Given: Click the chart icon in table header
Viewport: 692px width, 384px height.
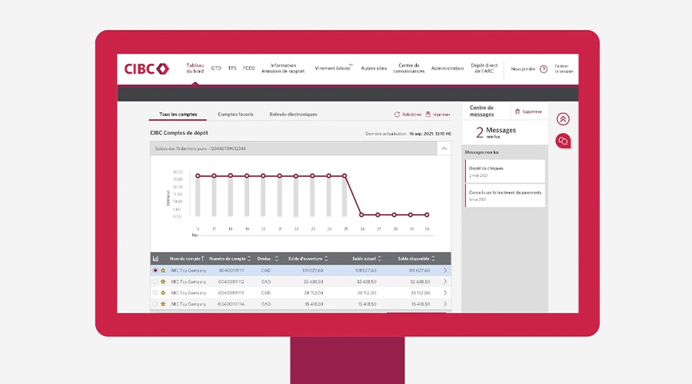Looking at the screenshot, I should 155,259.
